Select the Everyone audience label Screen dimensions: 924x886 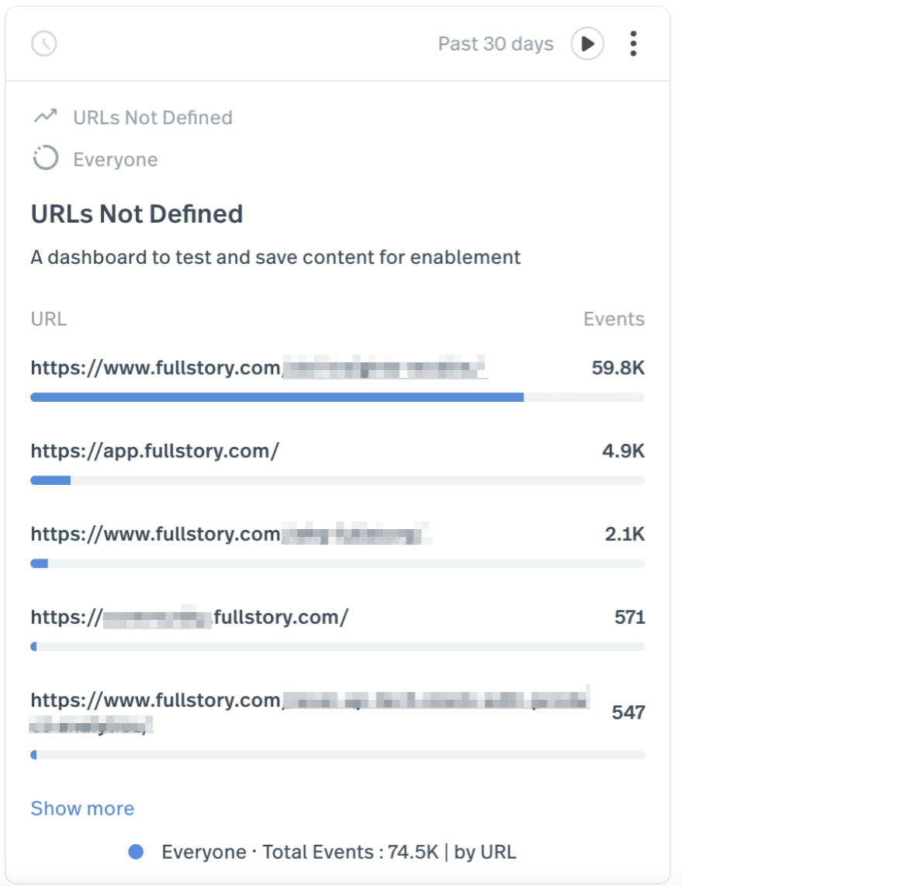point(115,159)
